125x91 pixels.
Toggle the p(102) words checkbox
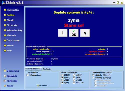click(62, 77)
